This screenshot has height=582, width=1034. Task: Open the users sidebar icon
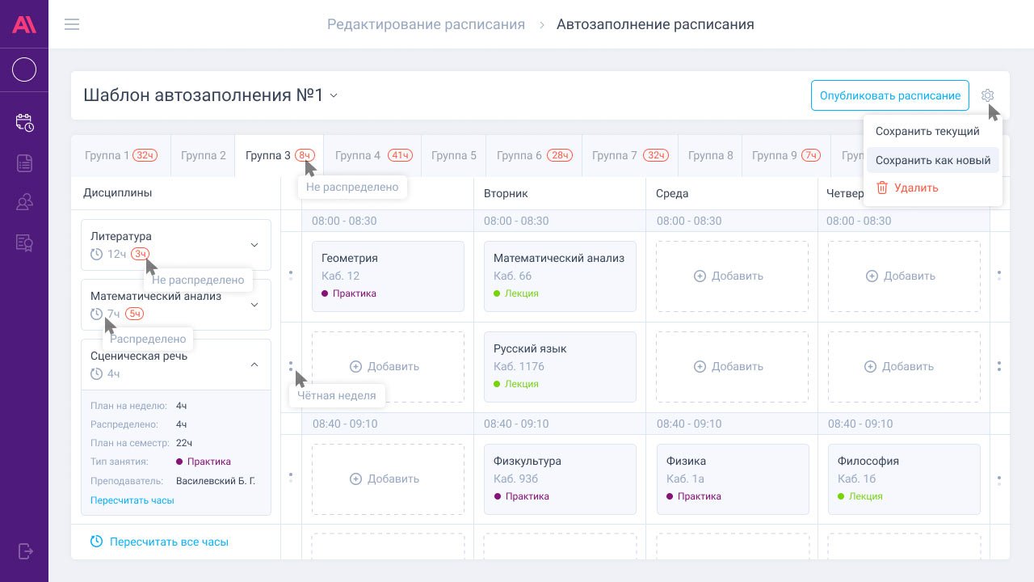pyautogui.click(x=24, y=203)
